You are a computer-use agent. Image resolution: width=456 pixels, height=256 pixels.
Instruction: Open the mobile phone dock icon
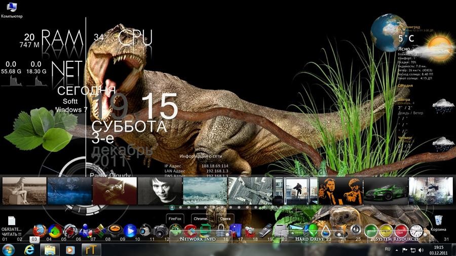pos(265,230)
